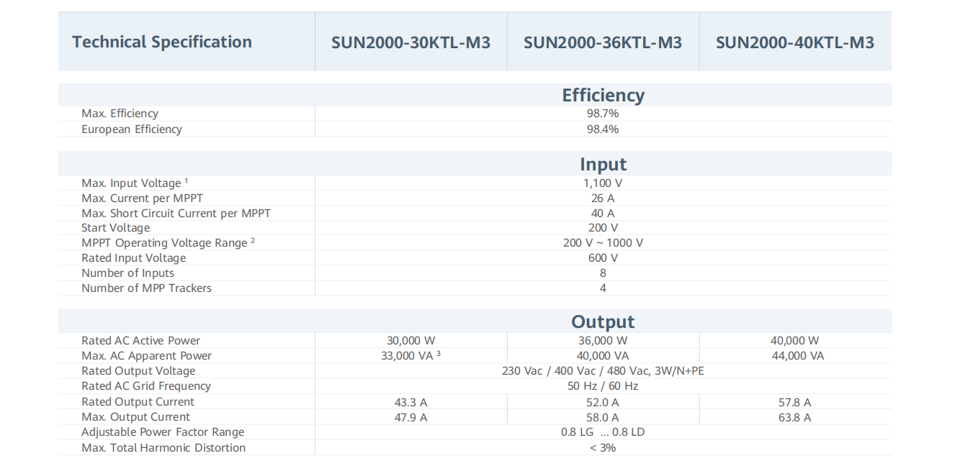The image size is (955, 466).
Task: Select the 'Number of Inputs' label
Action: (127, 273)
